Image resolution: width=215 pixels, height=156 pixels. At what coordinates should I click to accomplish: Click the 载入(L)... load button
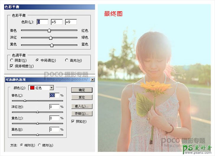tap(82, 106)
